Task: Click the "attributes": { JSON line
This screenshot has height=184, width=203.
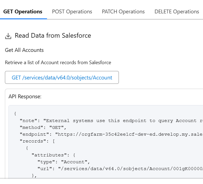Action: pyautogui.click(x=54, y=155)
